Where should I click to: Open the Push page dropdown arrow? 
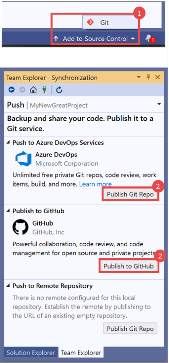pyautogui.click(x=159, y=104)
